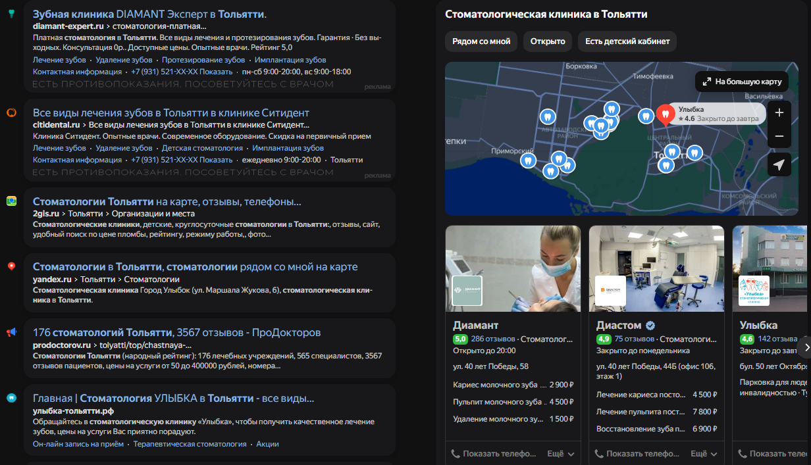Toggle the Открыто filter chip
This screenshot has height=465, width=811.
[548, 41]
